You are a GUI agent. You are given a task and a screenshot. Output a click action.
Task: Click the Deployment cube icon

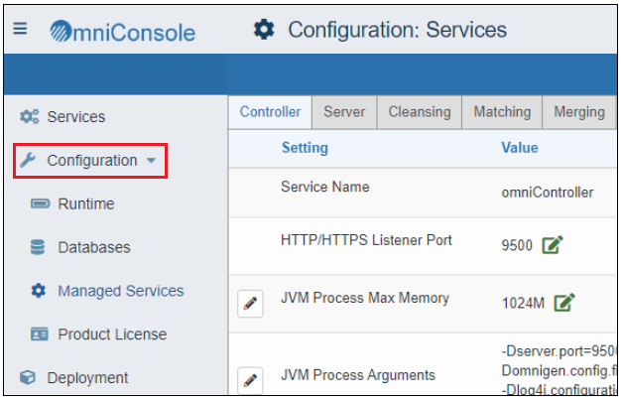[x=28, y=377]
